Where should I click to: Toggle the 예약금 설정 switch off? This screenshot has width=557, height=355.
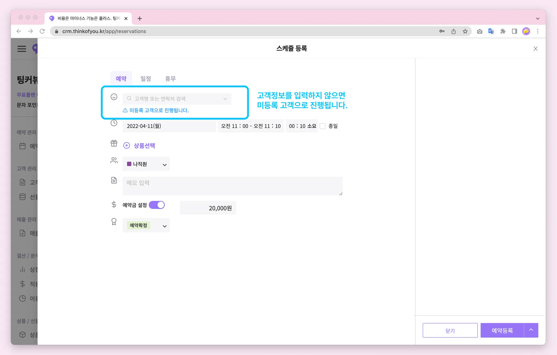pos(157,205)
